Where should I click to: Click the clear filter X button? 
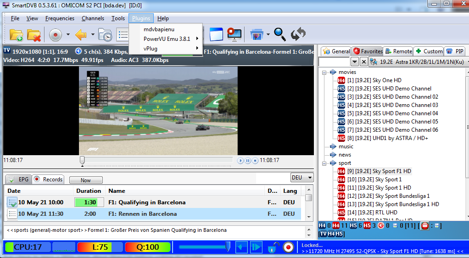364,62
